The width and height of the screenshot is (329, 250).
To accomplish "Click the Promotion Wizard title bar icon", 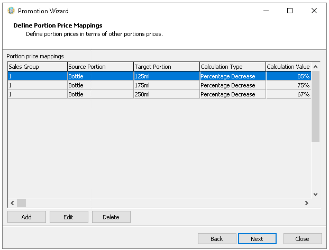I will [11, 11].
